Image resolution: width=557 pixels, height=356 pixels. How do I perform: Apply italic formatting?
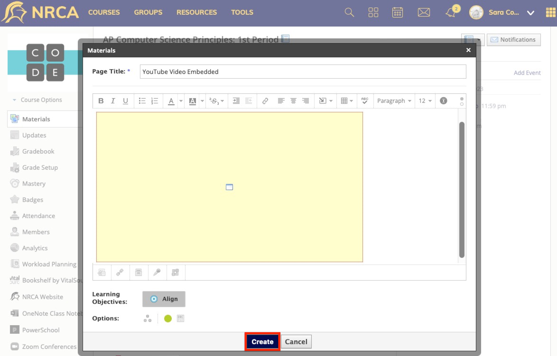tap(113, 100)
